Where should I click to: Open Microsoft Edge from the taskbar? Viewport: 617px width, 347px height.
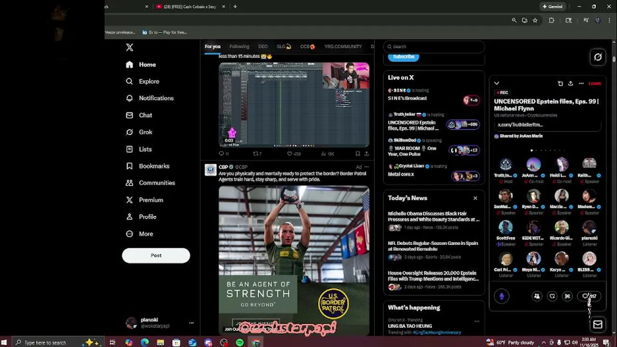pos(145,342)
